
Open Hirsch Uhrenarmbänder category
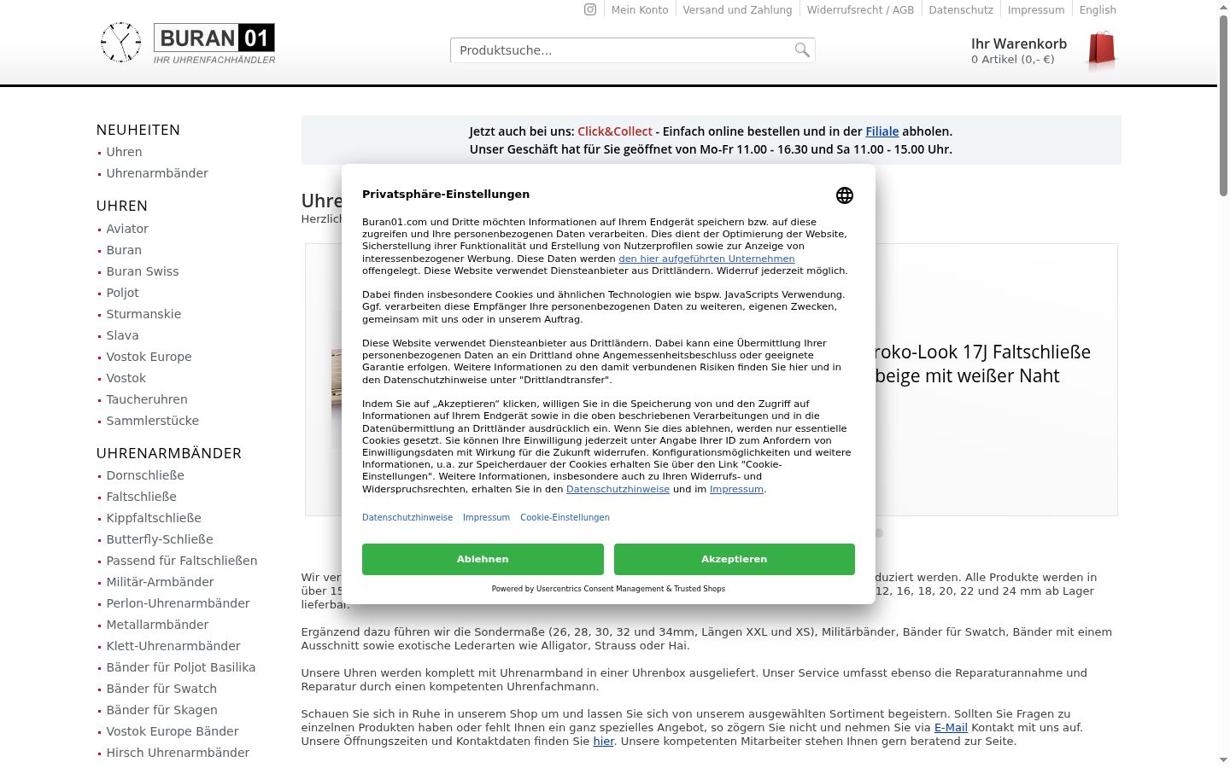(178, 753)
